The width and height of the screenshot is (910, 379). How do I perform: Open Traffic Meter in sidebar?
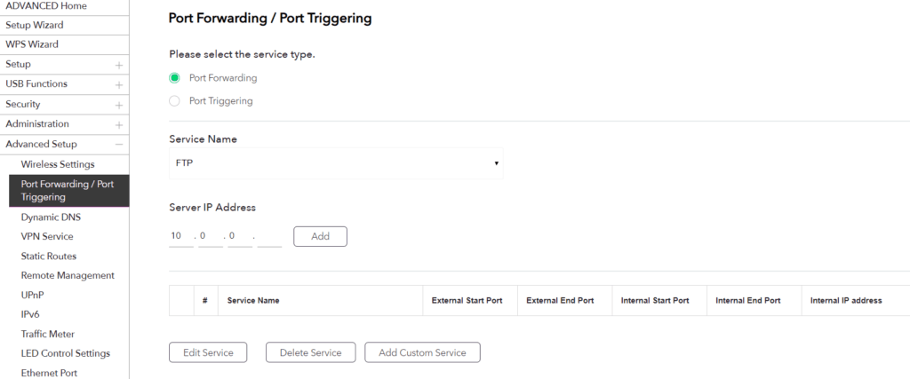pyautogui.click(x=48, y=334)
